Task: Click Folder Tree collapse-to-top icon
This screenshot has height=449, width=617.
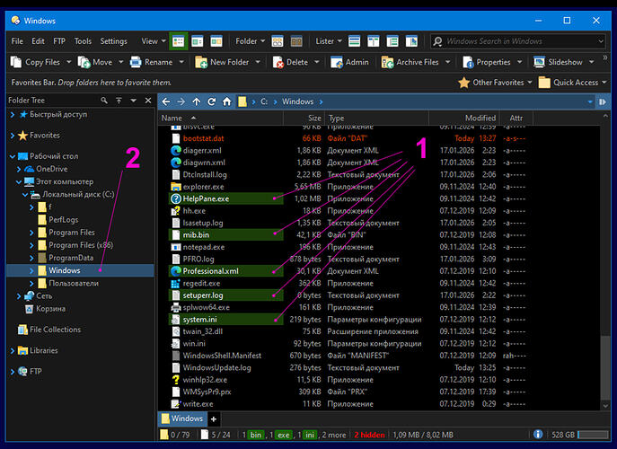Action: pyautogui.click(x=119, y=101)
